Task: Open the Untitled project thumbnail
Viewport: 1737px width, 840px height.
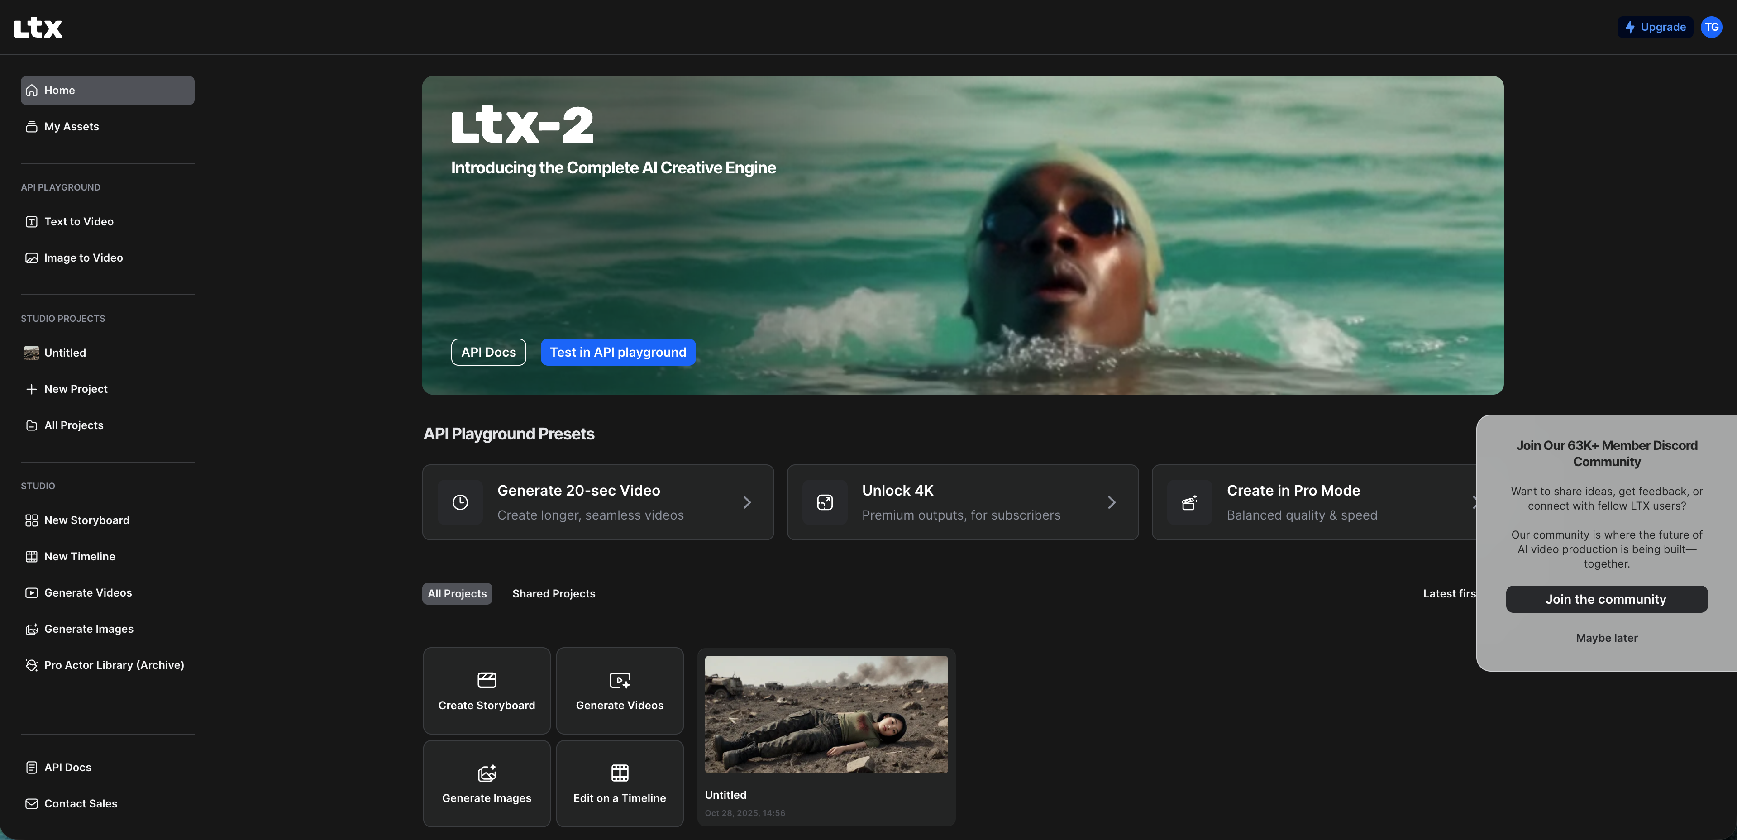Action: (826, 715)
